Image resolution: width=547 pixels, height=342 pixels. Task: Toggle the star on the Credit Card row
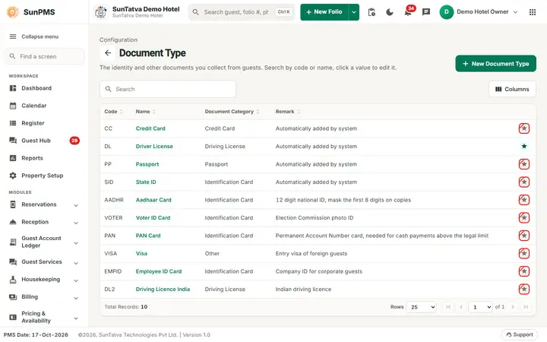point(524,128)
